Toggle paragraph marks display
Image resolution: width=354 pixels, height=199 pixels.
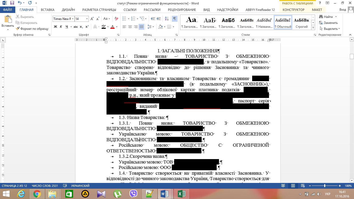tap(175, 19)
